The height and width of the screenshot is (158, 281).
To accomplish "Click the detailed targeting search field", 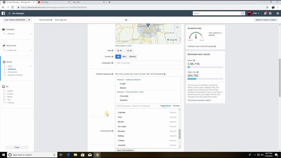I will 137,106.
